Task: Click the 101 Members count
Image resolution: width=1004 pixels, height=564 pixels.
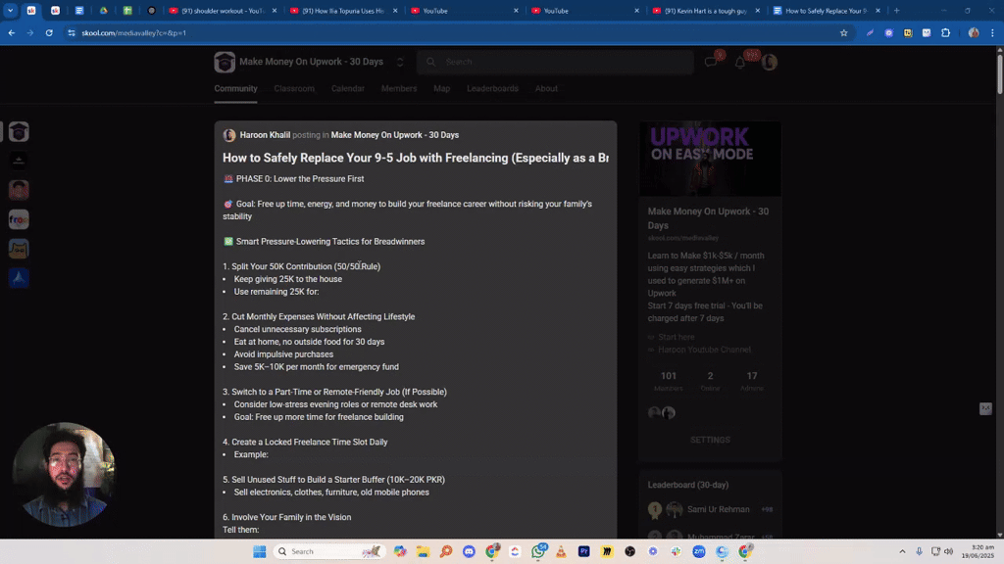Action: click(668, 381)
